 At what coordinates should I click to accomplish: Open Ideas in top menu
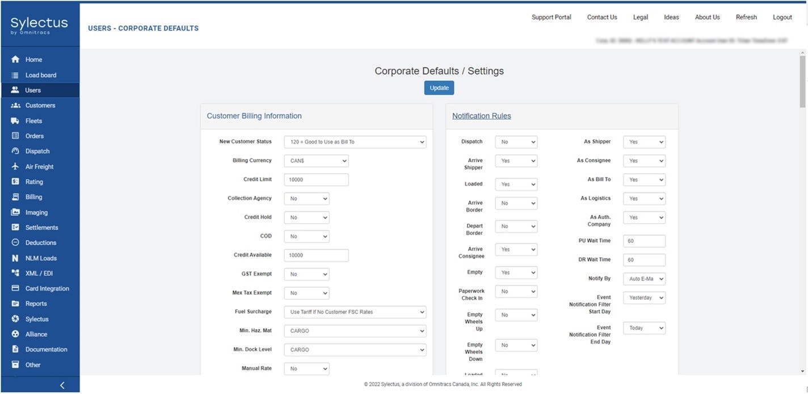tap(671, 18)
